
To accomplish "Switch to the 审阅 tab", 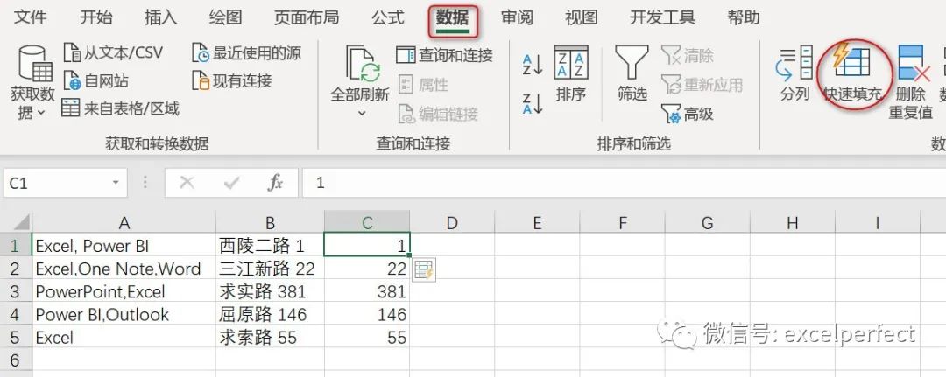I will click(517, 17).
